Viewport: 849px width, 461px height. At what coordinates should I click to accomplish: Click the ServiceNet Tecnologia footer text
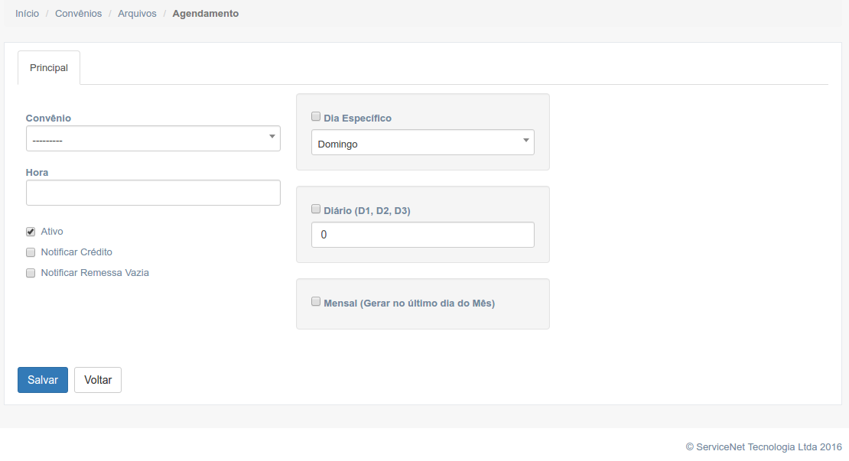click(763, 447)
